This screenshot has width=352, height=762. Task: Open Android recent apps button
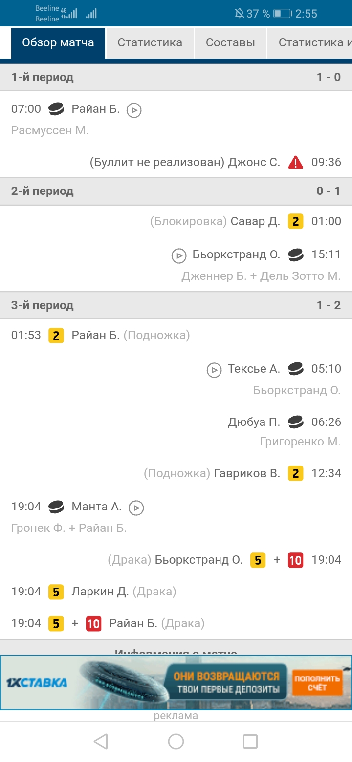click(250, 741)
